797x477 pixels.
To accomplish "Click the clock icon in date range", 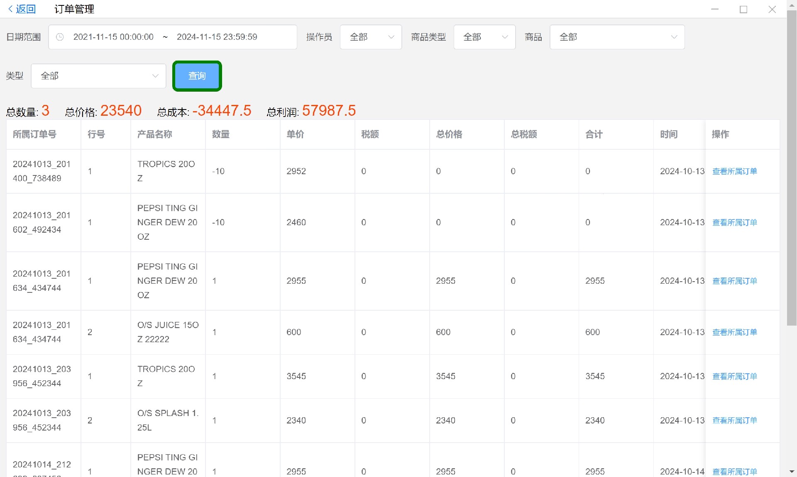I will (60, 37).
